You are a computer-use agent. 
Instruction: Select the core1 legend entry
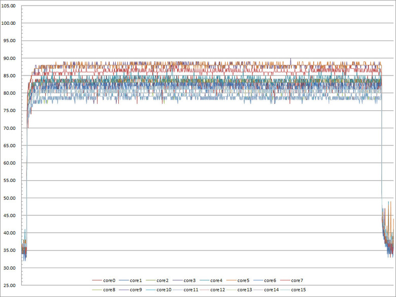(x=130, y=280)
